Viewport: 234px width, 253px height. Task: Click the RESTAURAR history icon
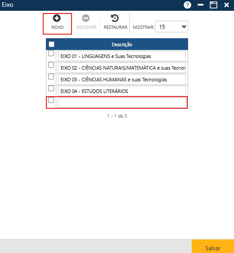[x=115, y=18]
